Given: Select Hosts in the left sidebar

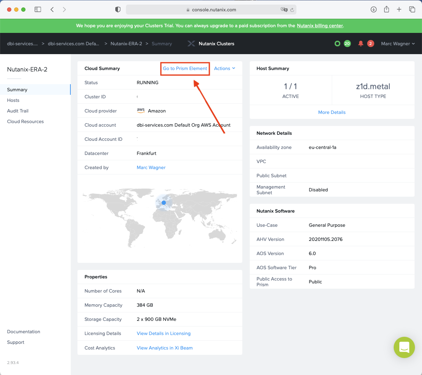Looking at the screenshot, I should 13,100.
